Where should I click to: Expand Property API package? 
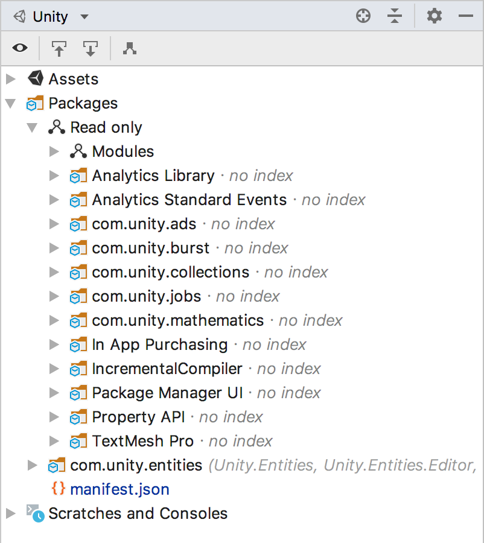[54, 417]
